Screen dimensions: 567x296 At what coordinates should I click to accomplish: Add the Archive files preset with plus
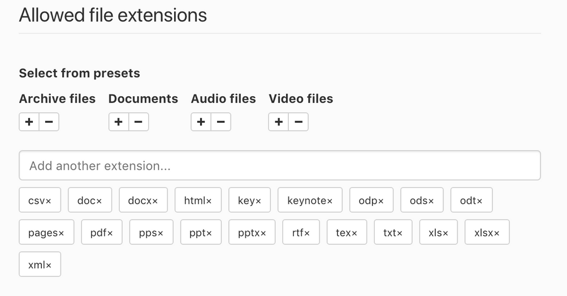pyautogui.click(x=29, y=122)
